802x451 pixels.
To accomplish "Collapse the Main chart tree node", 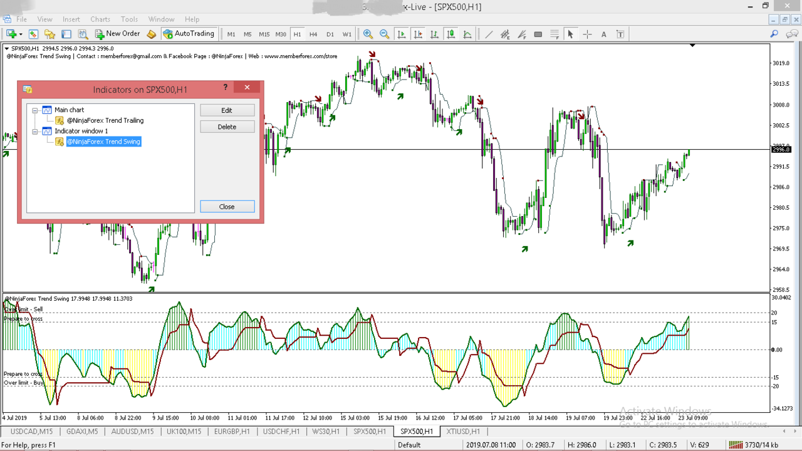I will click(36, 110).
